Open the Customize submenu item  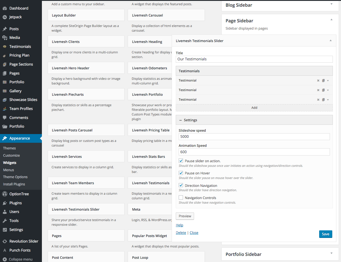click(11, 156)
